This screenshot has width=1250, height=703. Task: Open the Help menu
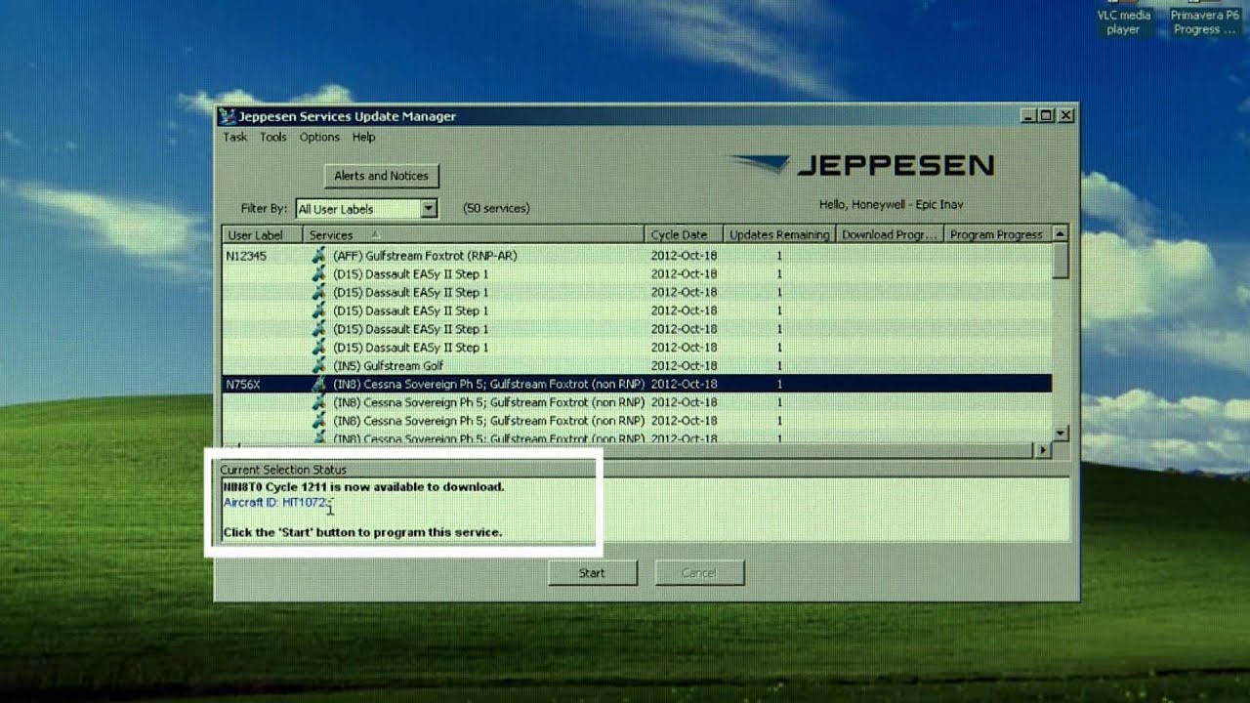click(x=363, y=137)
